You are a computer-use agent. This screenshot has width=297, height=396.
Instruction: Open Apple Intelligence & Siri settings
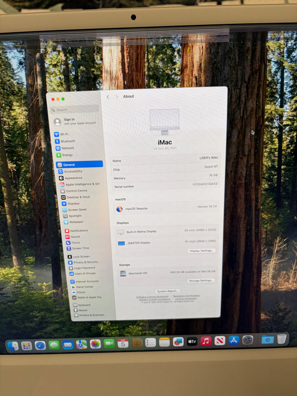pyautogui.click(x=80, y=184)
